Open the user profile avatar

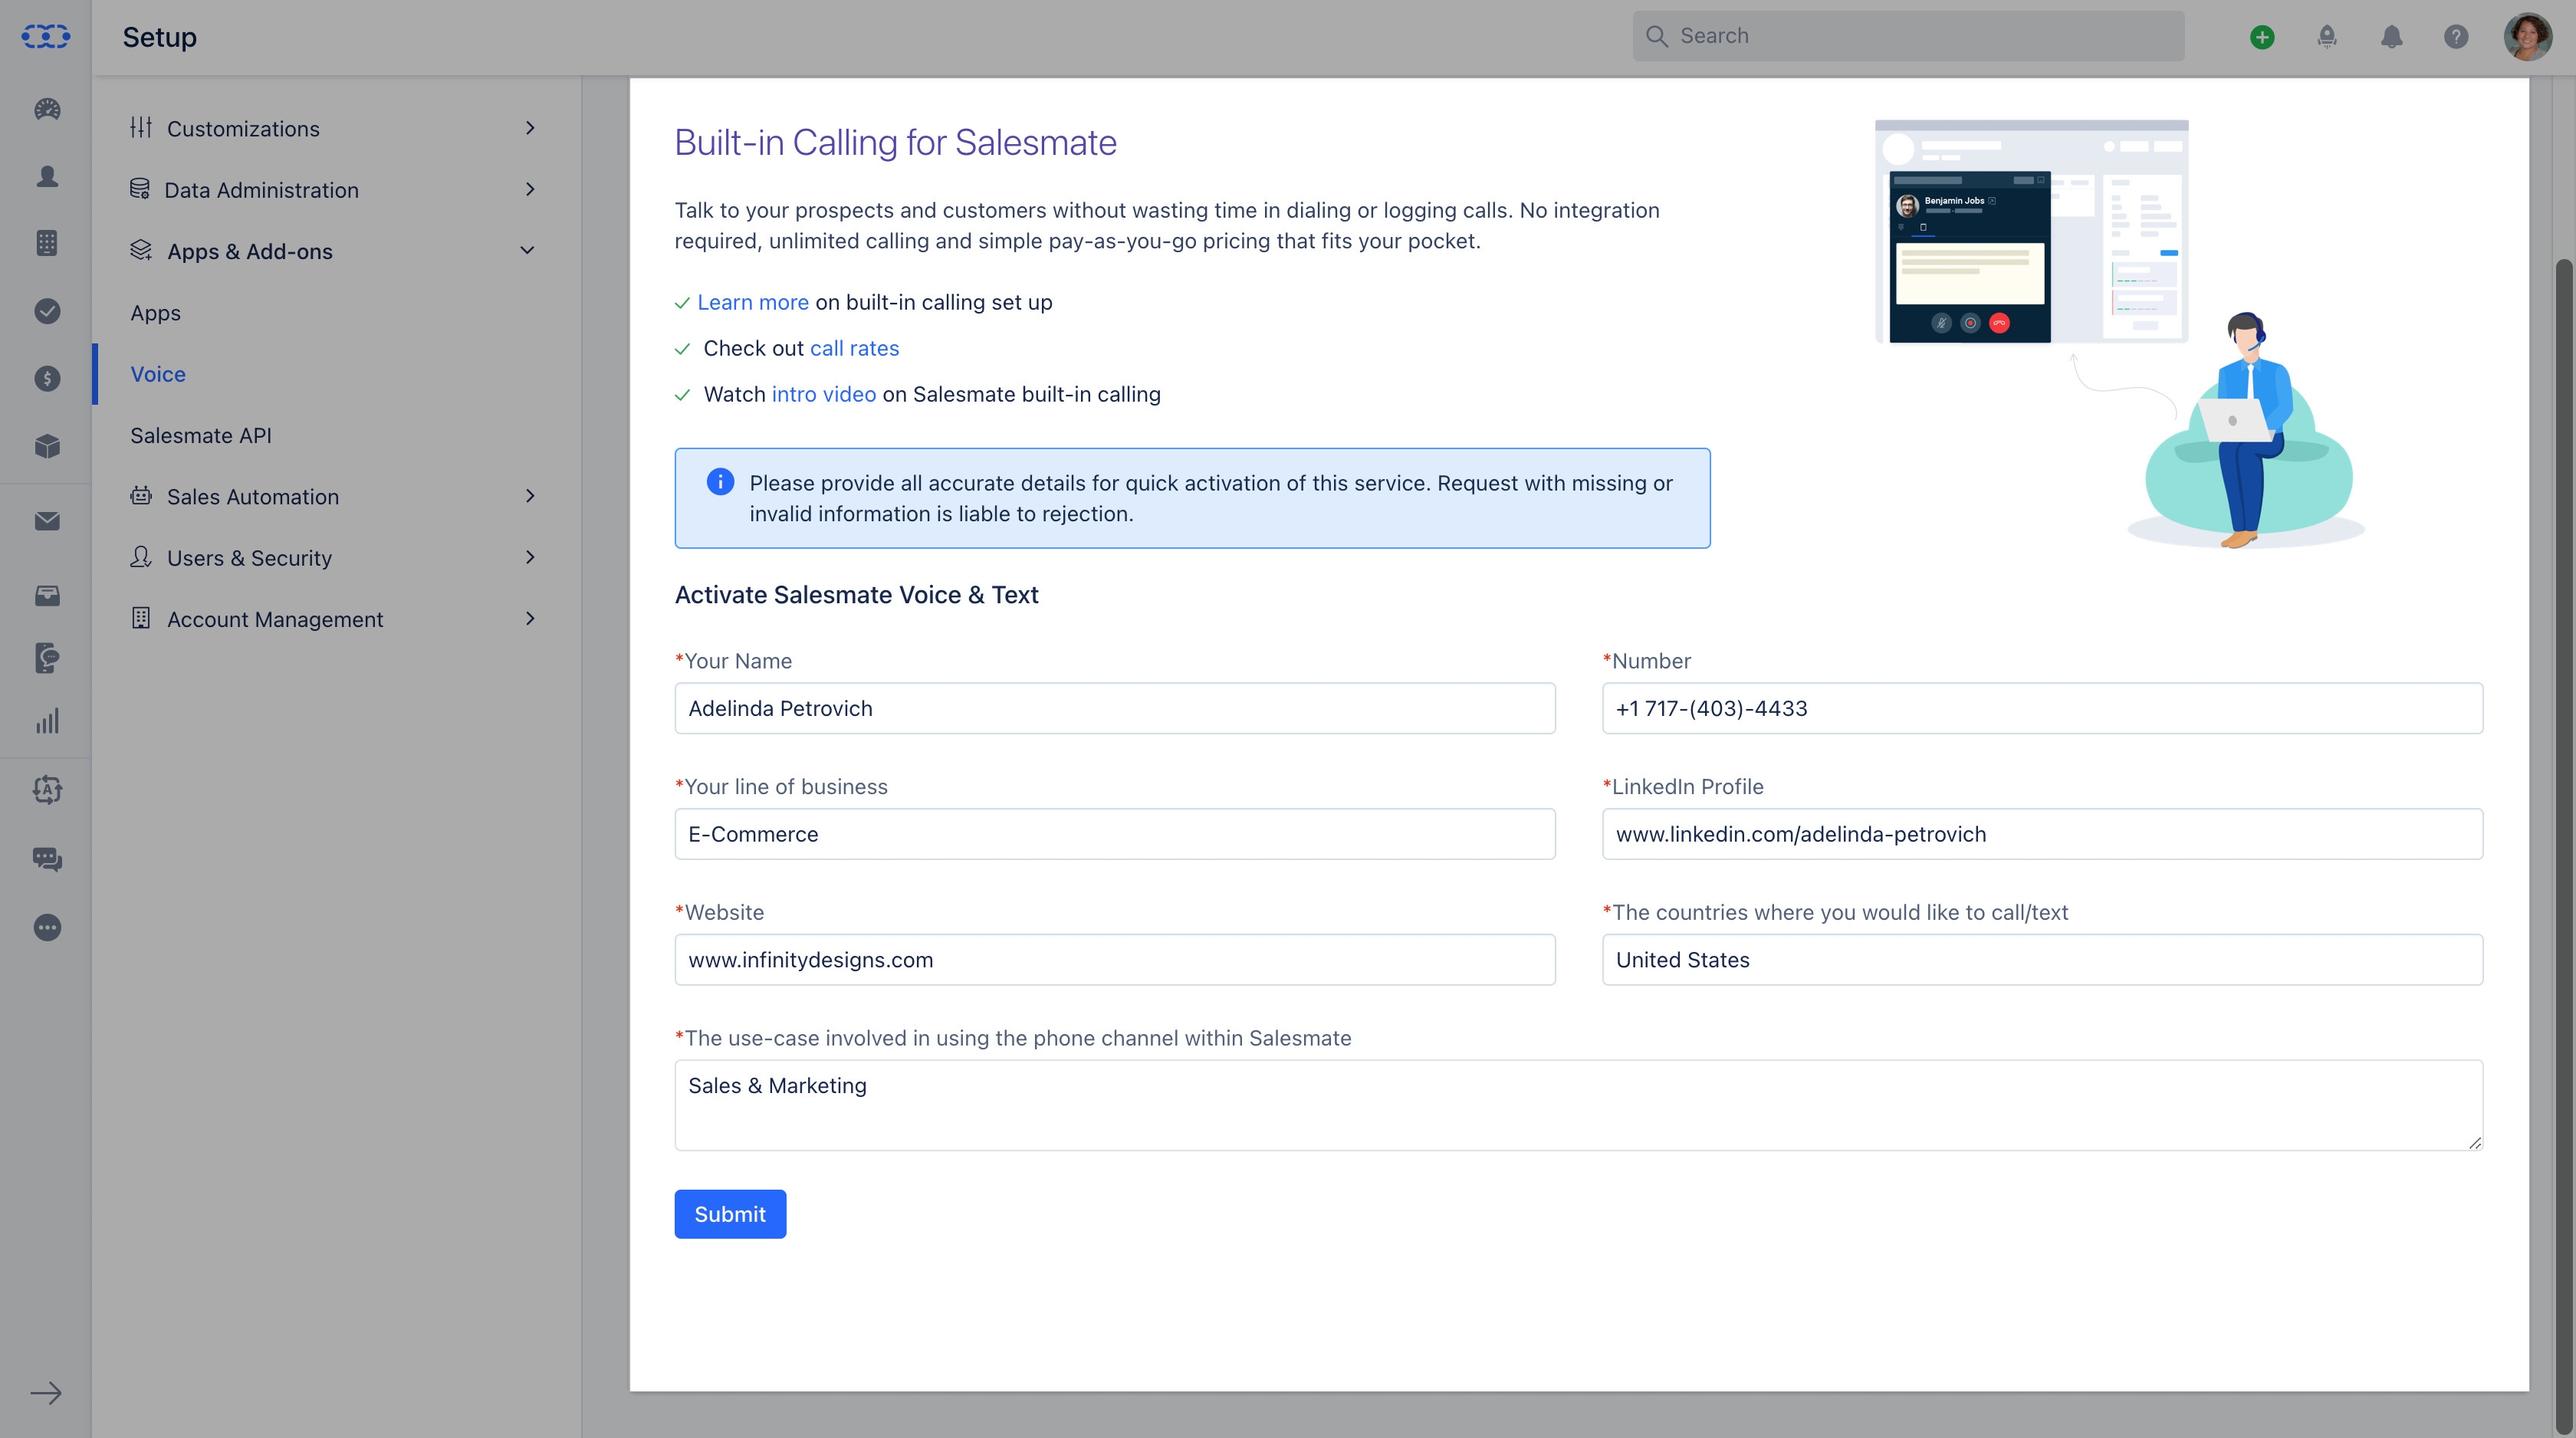tap(2527, 37)
